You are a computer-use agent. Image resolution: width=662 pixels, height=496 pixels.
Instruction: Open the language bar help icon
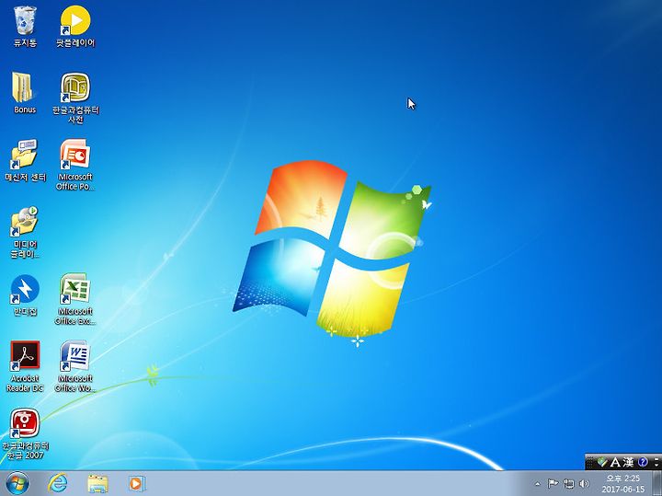coord(643,462)
